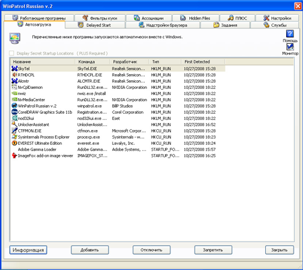Click the Добавить button

[x=90, y=250]
